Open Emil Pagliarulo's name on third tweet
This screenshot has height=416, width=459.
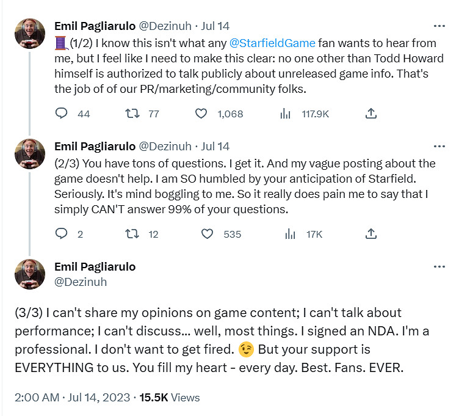click(95, 267)
